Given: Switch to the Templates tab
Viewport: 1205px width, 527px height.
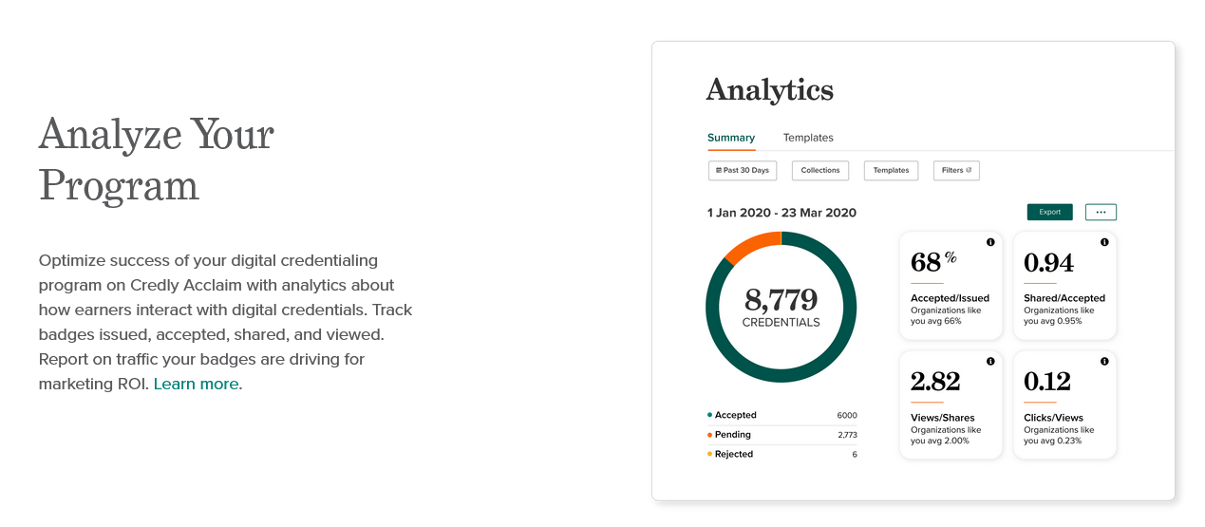Looking at the screenshot, I should pyautogui.click(x=808, y=138).
